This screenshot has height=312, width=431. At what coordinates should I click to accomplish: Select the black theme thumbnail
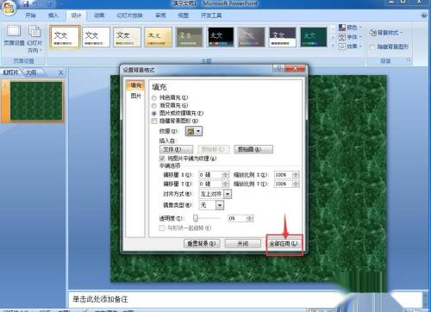(221, 37)
